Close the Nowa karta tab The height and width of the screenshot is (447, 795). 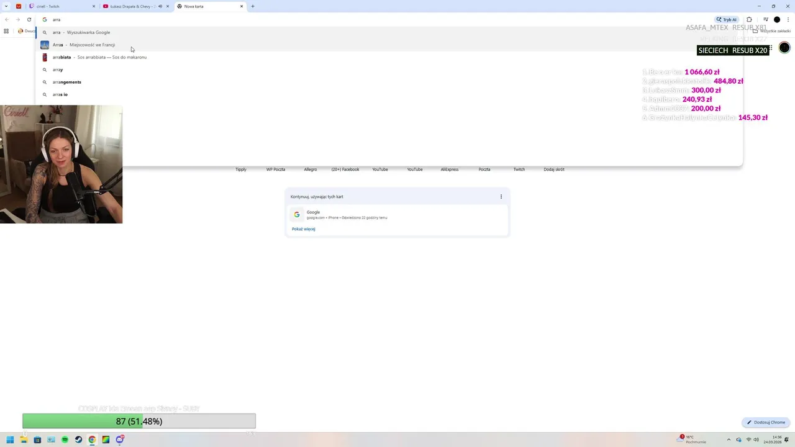pyautogui.click(x=242, y=6)
